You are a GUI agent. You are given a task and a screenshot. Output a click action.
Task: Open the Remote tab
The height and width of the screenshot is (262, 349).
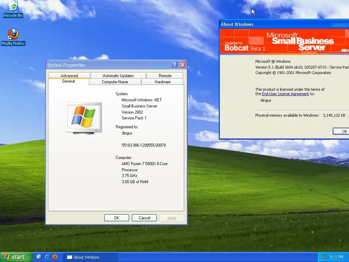165,75
